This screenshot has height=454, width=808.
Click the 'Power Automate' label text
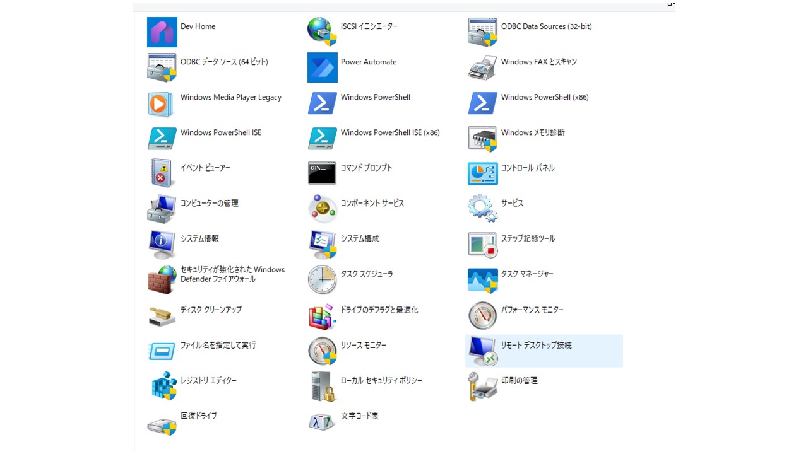pyautogui.click(x=369, y=62)
